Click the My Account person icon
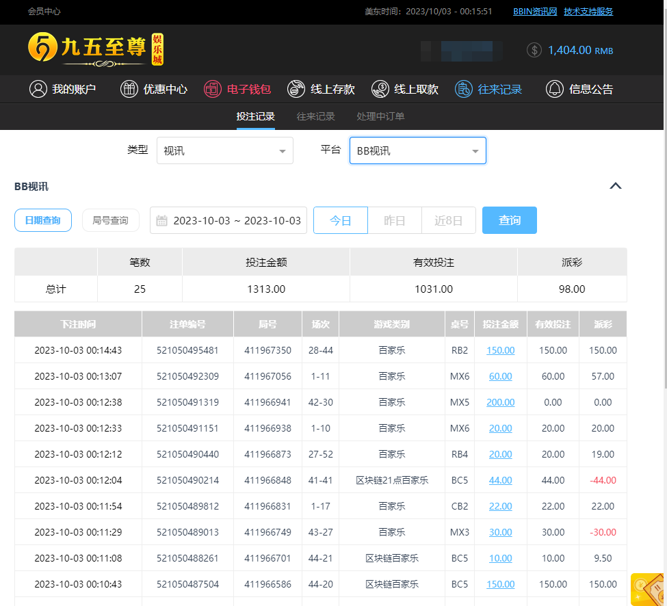The image size is (667, 606). click(38, 89)
